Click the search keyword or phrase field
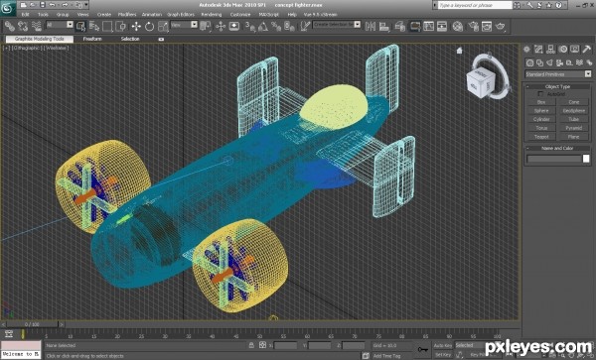This screenshot has width=596, height=360. point(475,5)
